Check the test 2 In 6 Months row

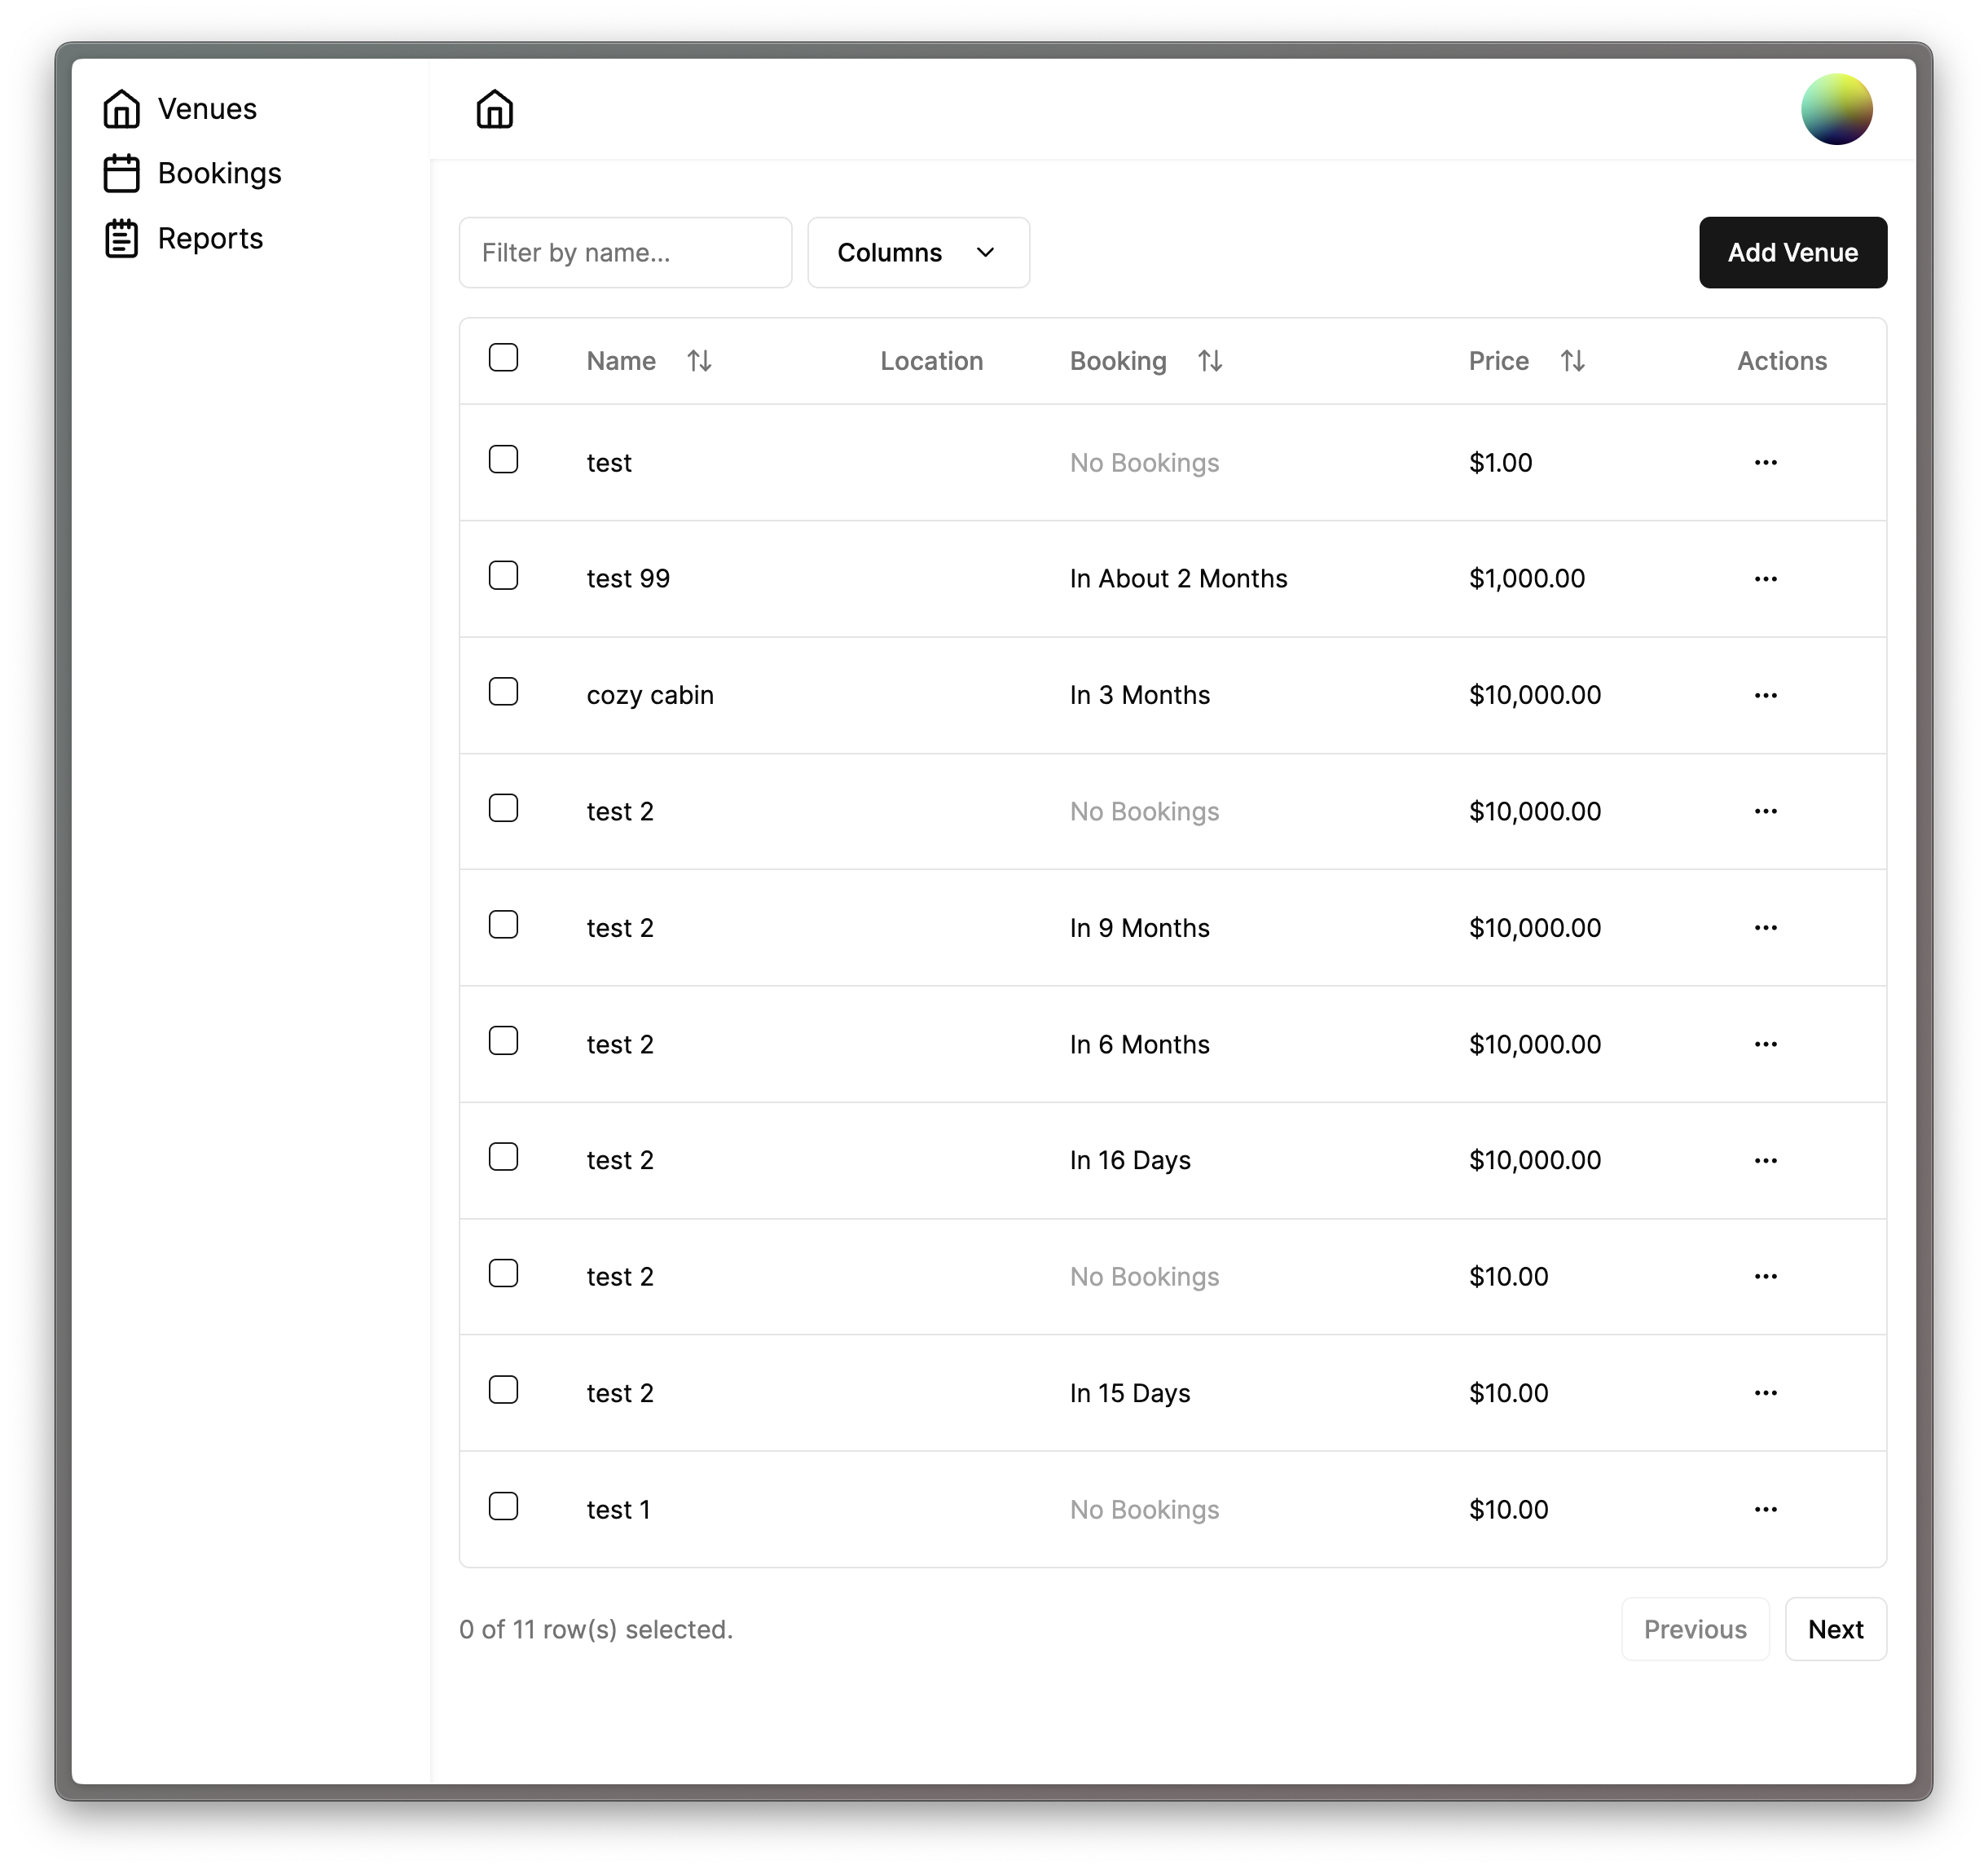(x=503, y=1041)
